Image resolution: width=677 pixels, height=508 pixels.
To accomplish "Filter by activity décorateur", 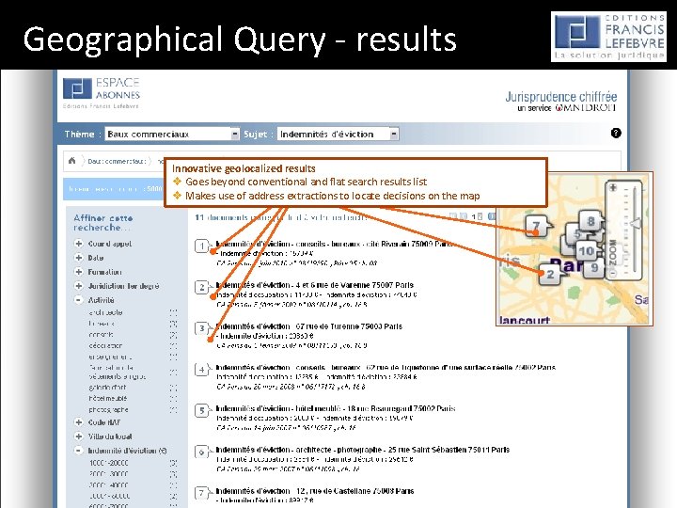I will click(x=105, y=345).
